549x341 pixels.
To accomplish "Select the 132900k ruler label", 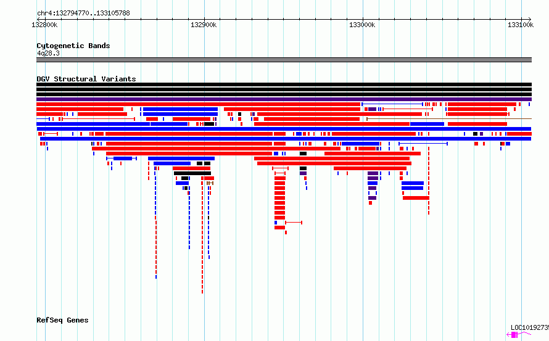I will (204, 25).
